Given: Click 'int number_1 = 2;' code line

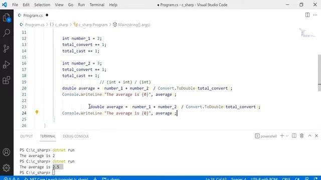Looking at the screenshot, I should (82, 38).
